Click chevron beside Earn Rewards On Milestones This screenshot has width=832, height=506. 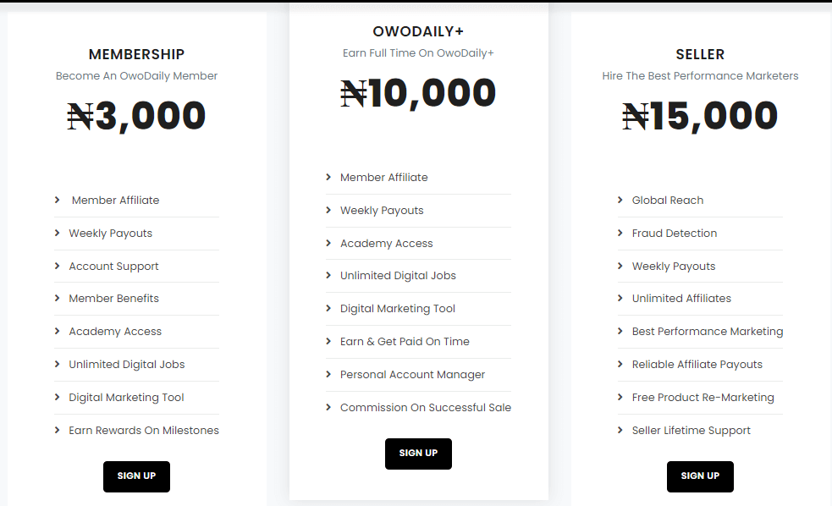click(x=57, y=430)
